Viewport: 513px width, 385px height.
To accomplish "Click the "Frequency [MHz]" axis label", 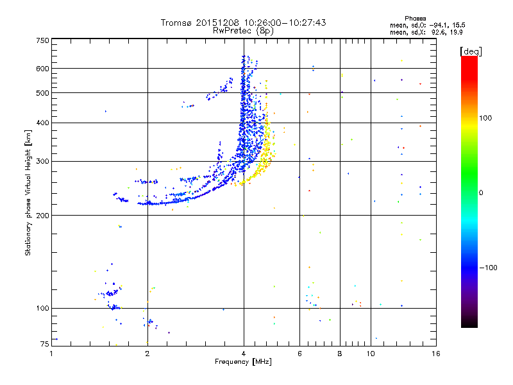I will tap(243, 362).
